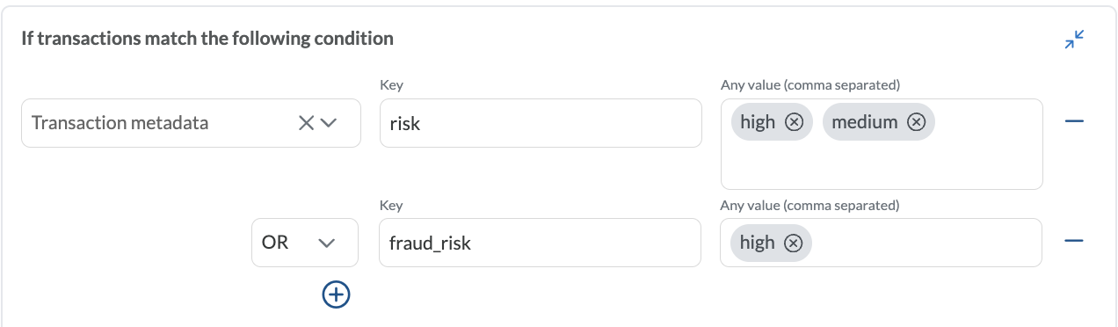The width and height of the screenshot is (1118, 327).
Task: Delete the risk condition row with minus
Action: (x=1073, y=121)
